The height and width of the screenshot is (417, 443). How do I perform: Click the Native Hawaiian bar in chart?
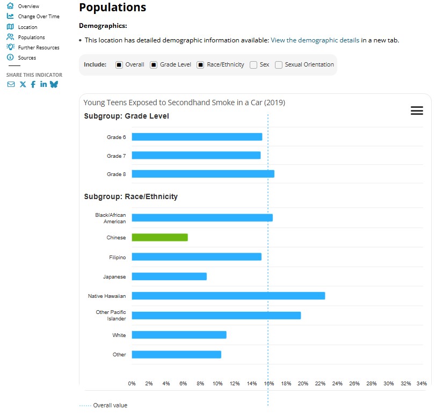pyautogui.click(x=228, y=296)
